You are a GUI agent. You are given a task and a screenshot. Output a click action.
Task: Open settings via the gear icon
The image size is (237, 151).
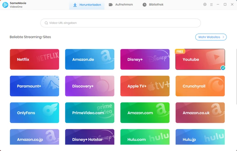(205, 5)
